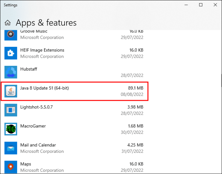Click the Mail and Calendar icon
Viewport: 222px width, 174px height.
(x=11, y=148)
